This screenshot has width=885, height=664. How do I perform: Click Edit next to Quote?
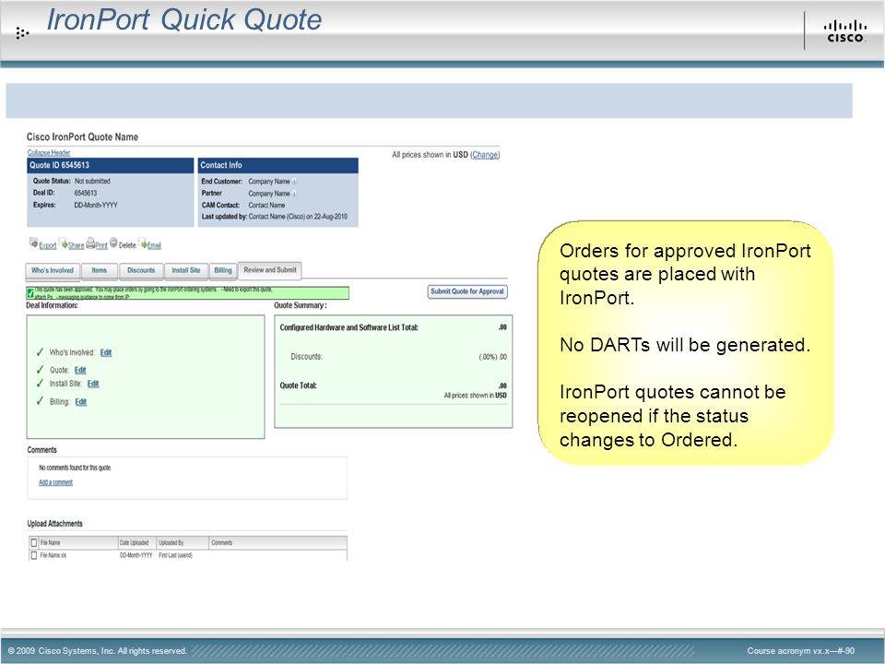click(x=80, y=370)
